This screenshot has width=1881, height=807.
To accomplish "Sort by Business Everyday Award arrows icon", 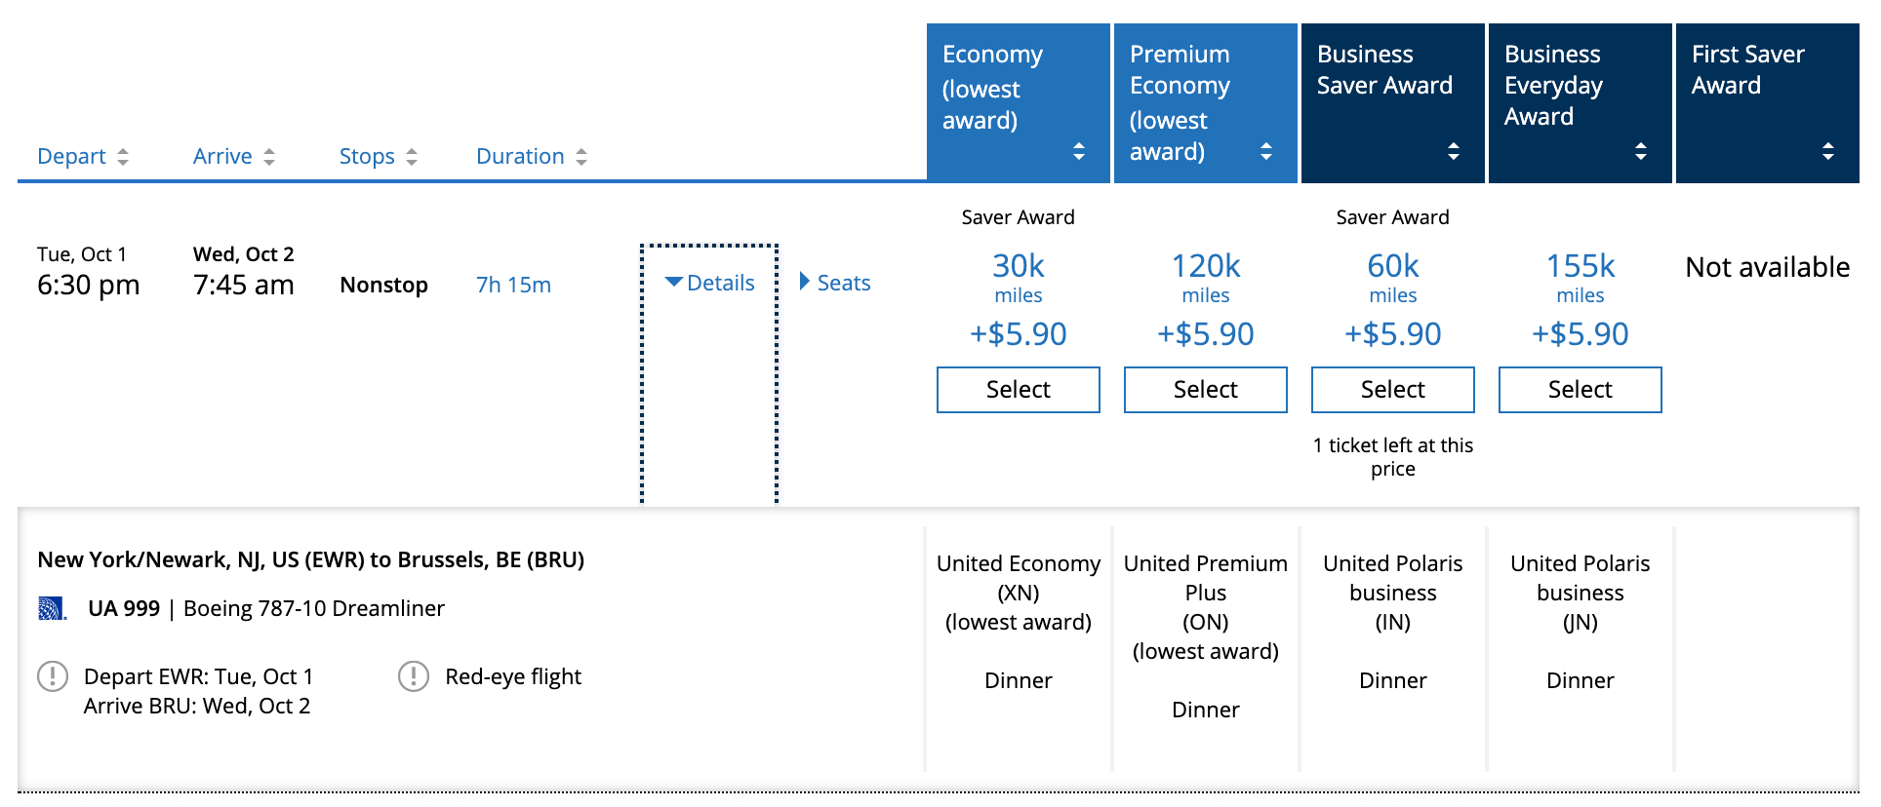I will click(x=1640, y=151).
